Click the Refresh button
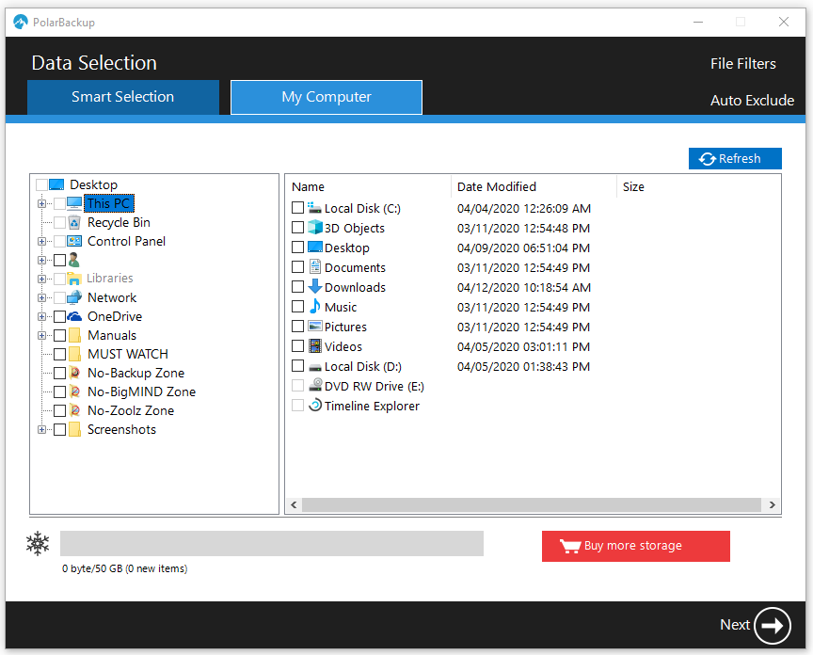The width and height of the screenshot is (813, 655). point(735,159)
